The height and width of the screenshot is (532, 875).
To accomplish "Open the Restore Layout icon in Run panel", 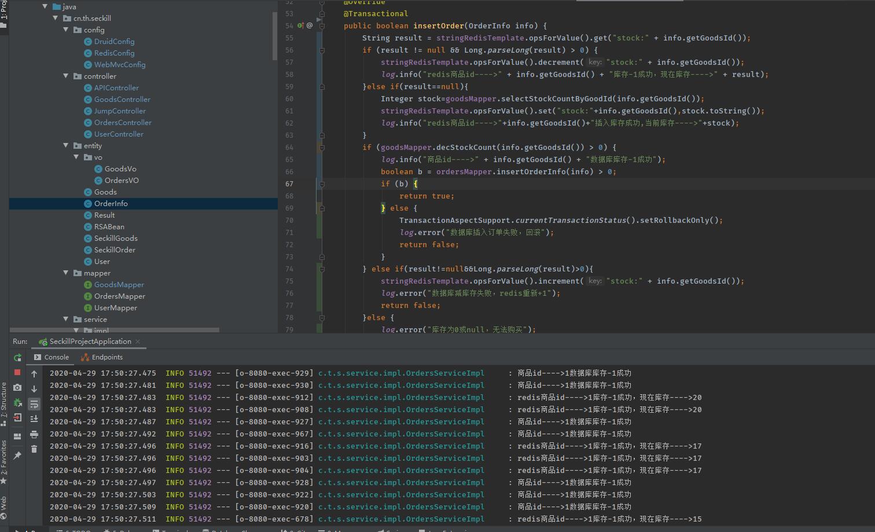I will (17, 436).
